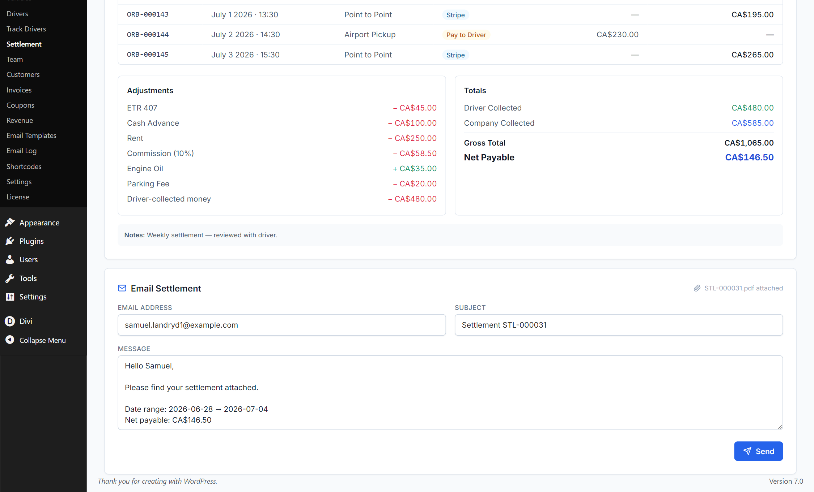The height and width of the screenshot is (492, 814).
Task: Click the Parking Fee adjustment
Action: click(282, 184)
